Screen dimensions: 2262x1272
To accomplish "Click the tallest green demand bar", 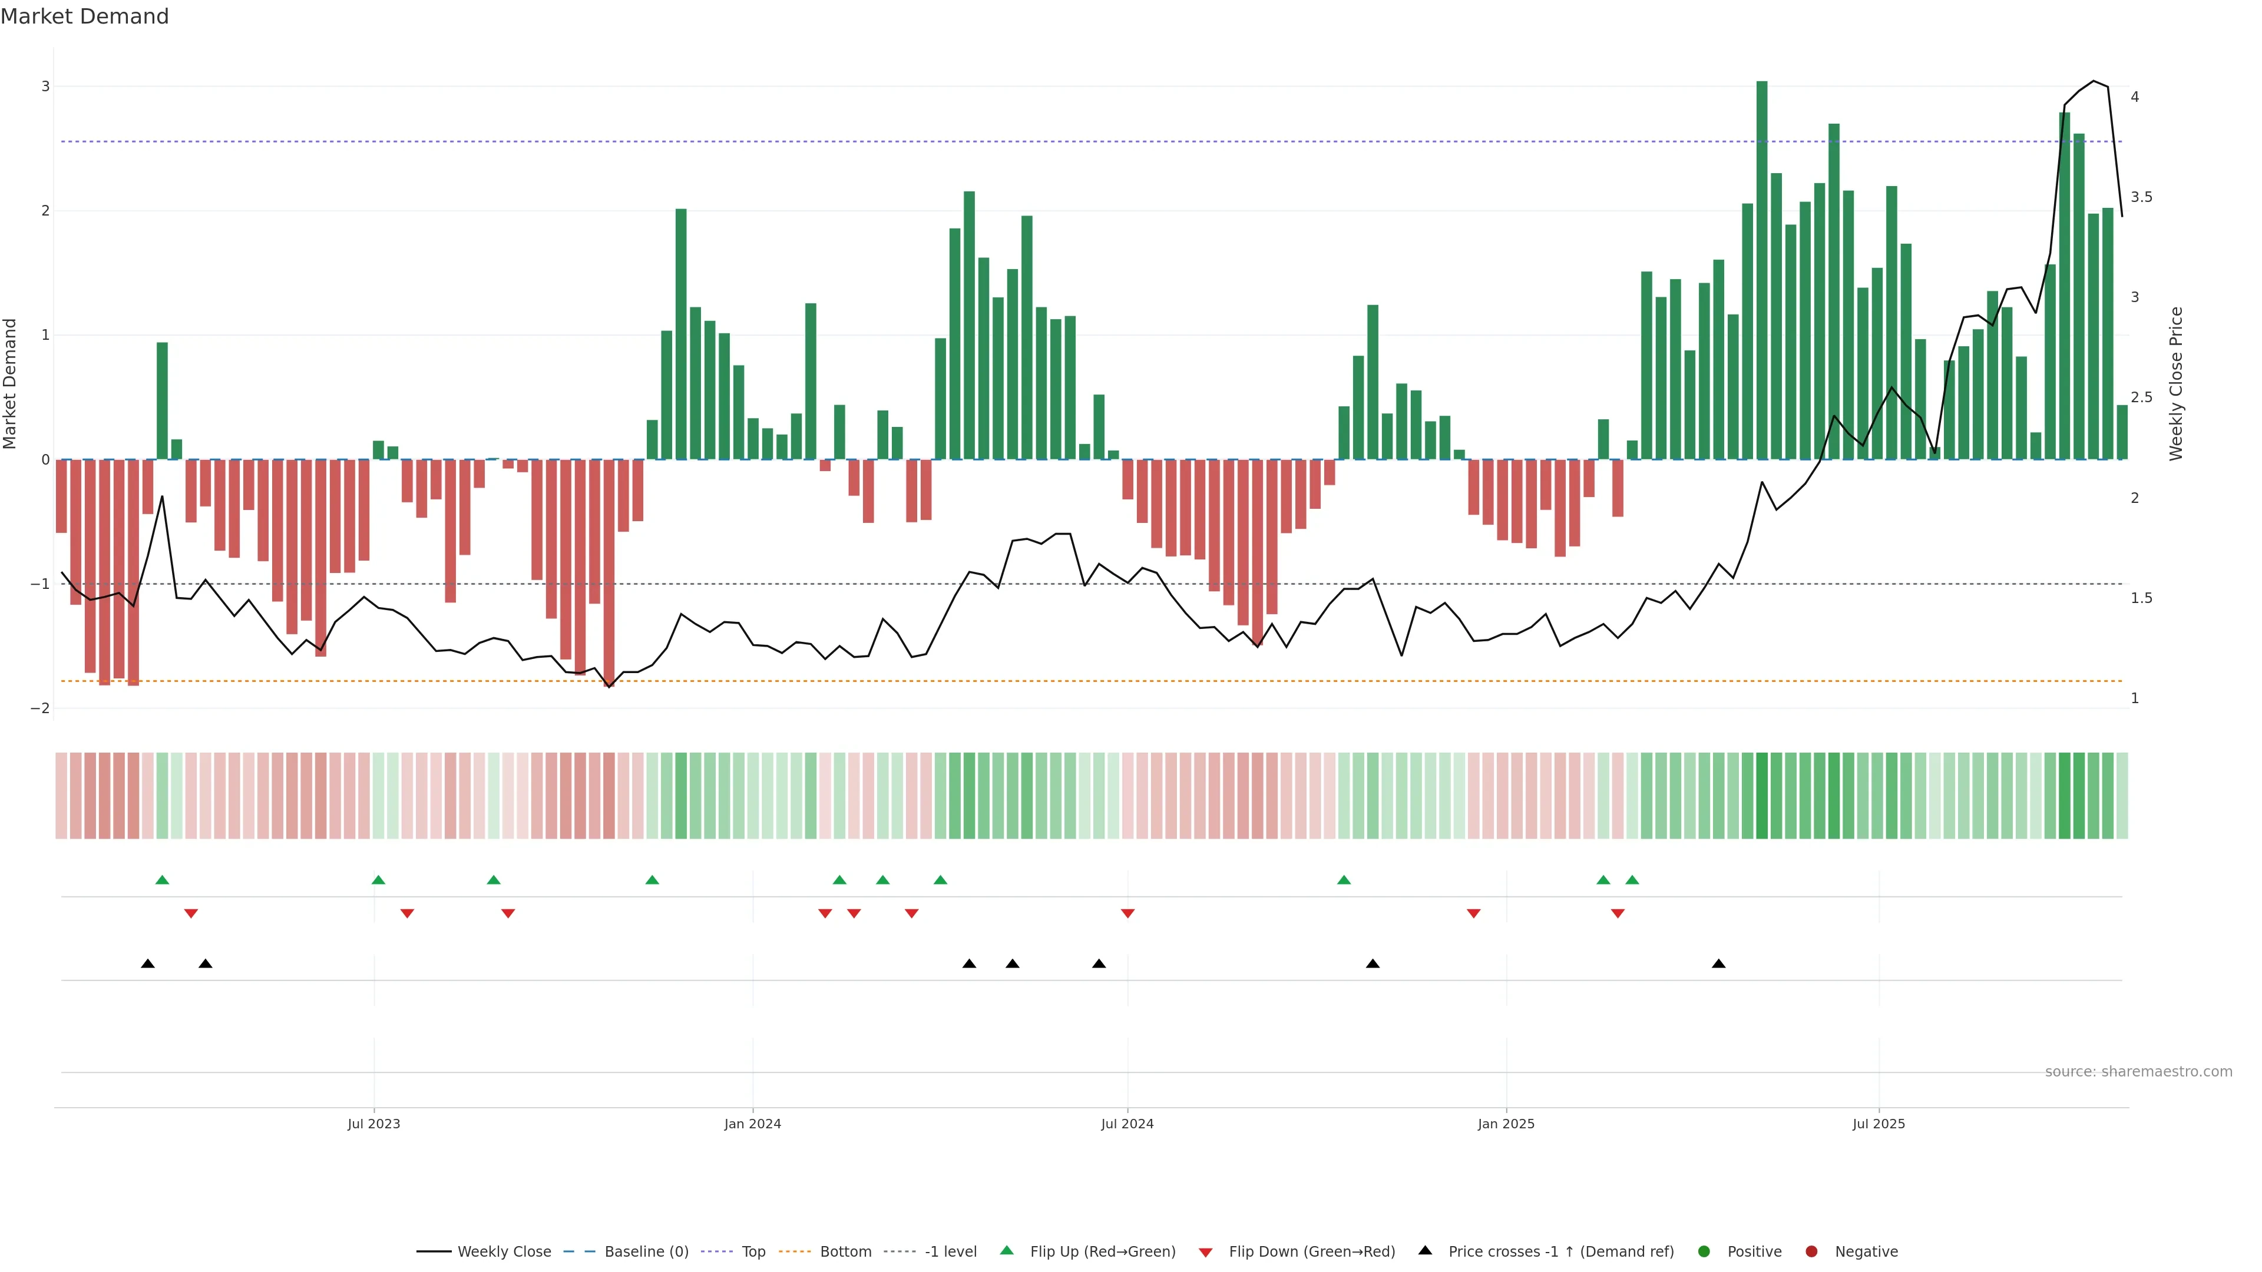I will (1761, 263).
